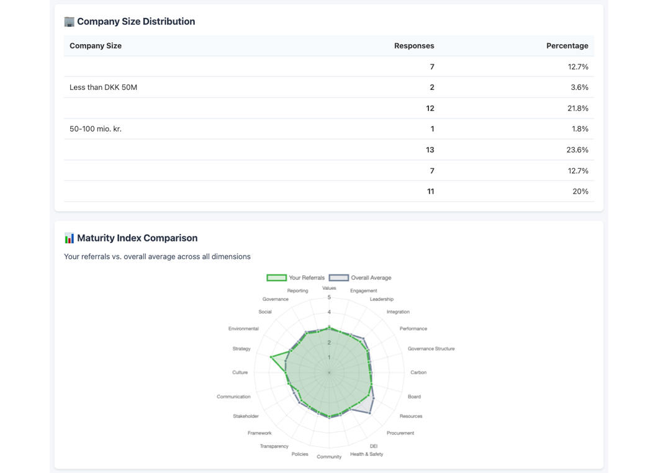Click the green Your Referrals legend swatch
The width and height of the screenshot is (658, 473).
click(x=276, y=277)
